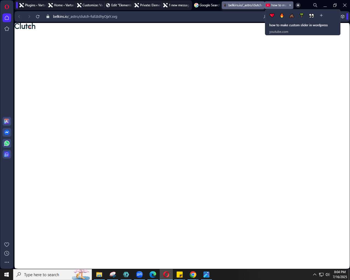Screen dimensions: 350x280
Task: Close the YouTube tab
Action: tap(290, 5)
